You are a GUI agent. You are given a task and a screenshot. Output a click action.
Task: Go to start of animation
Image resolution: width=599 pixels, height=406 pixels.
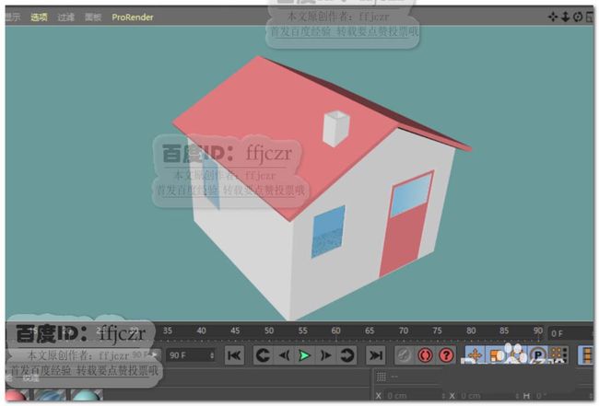pyautogui.click(x=234, y=355)
